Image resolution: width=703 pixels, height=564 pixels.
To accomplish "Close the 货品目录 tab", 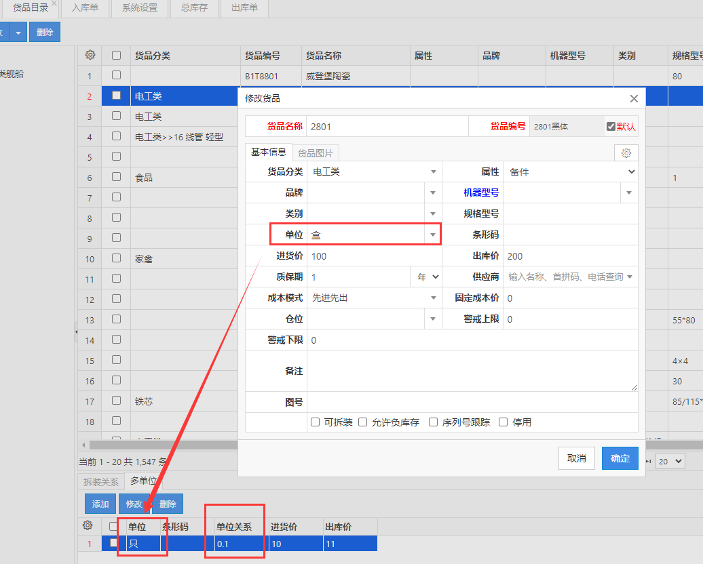I will pos(54,3).
